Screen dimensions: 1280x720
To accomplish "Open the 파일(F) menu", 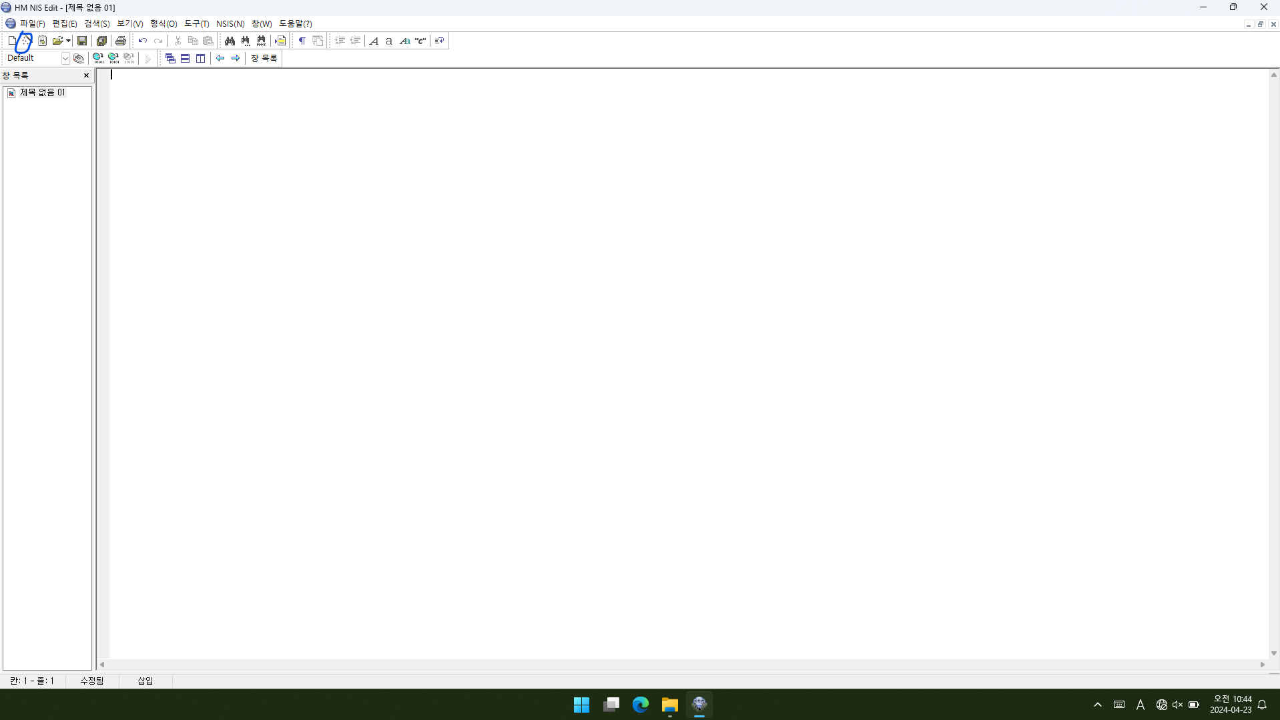I will (x=32, y=23).
